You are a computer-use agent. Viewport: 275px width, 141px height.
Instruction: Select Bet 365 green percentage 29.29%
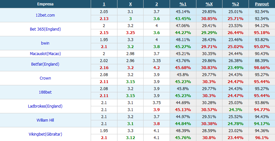point(209,33)
